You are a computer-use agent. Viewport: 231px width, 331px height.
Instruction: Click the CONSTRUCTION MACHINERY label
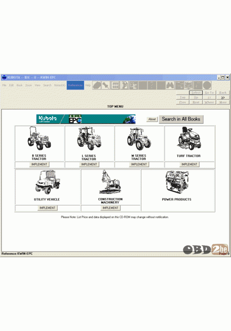[110, 201]
